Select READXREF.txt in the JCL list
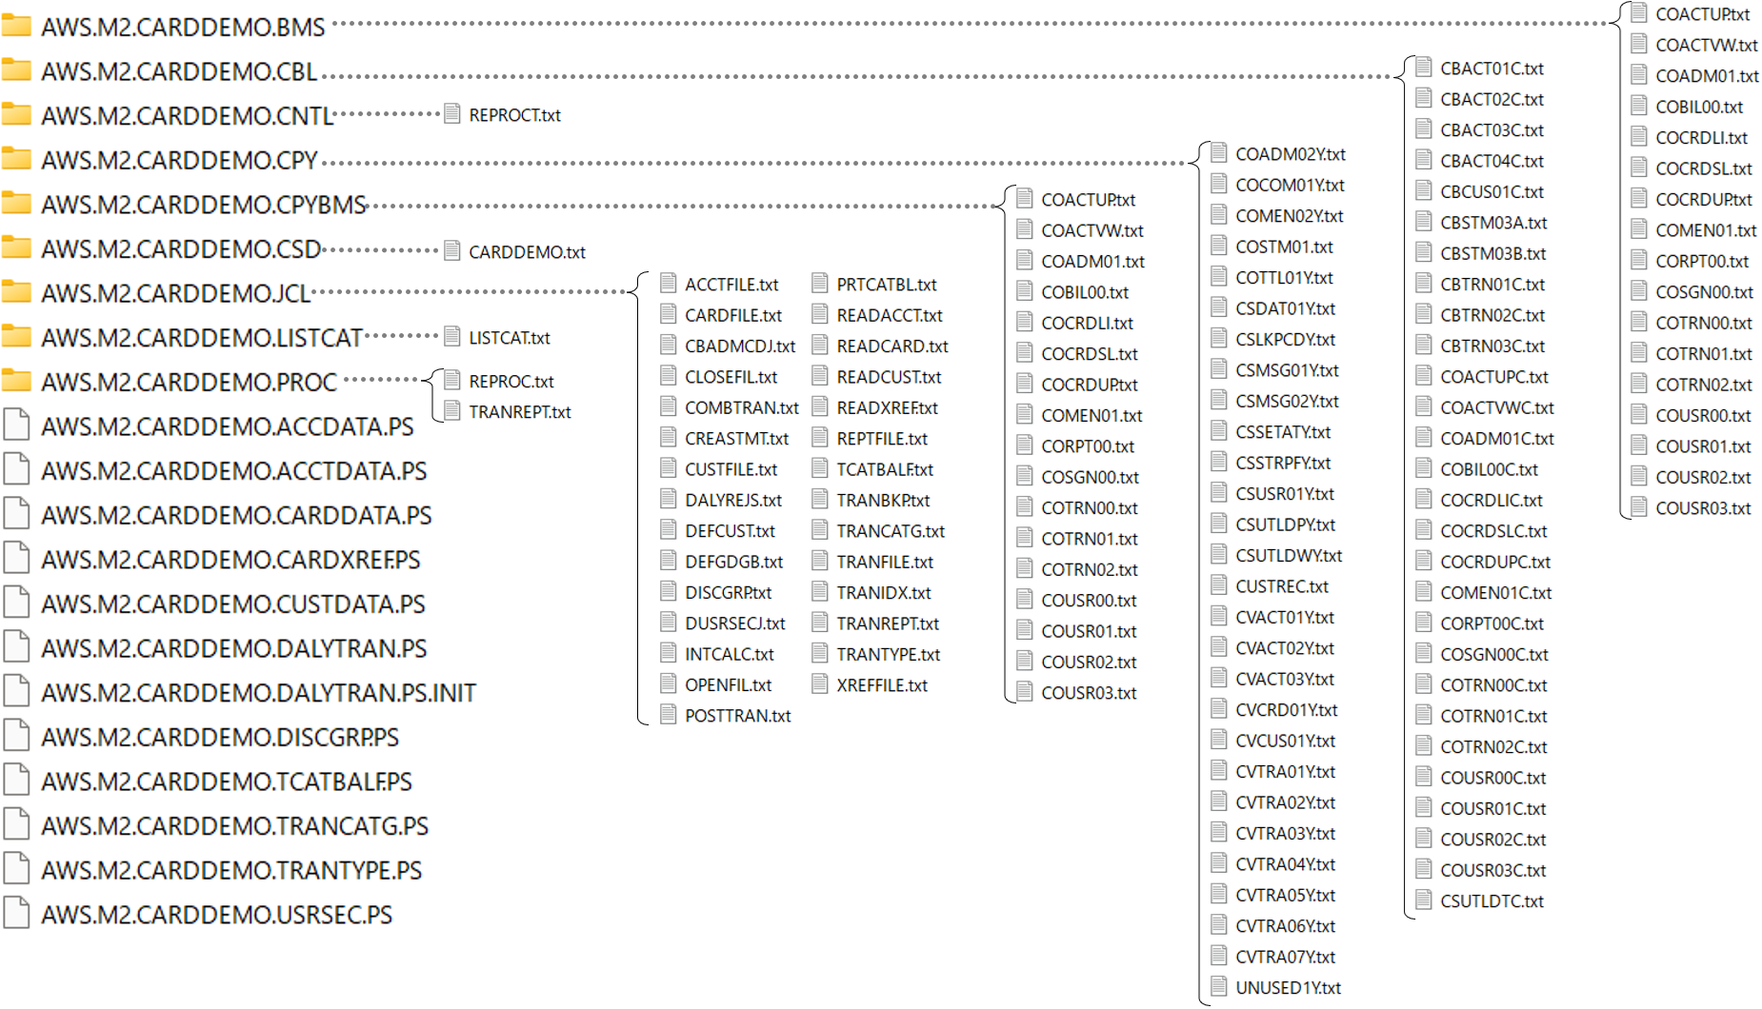1762x1009 pixels. coord(888,407)
